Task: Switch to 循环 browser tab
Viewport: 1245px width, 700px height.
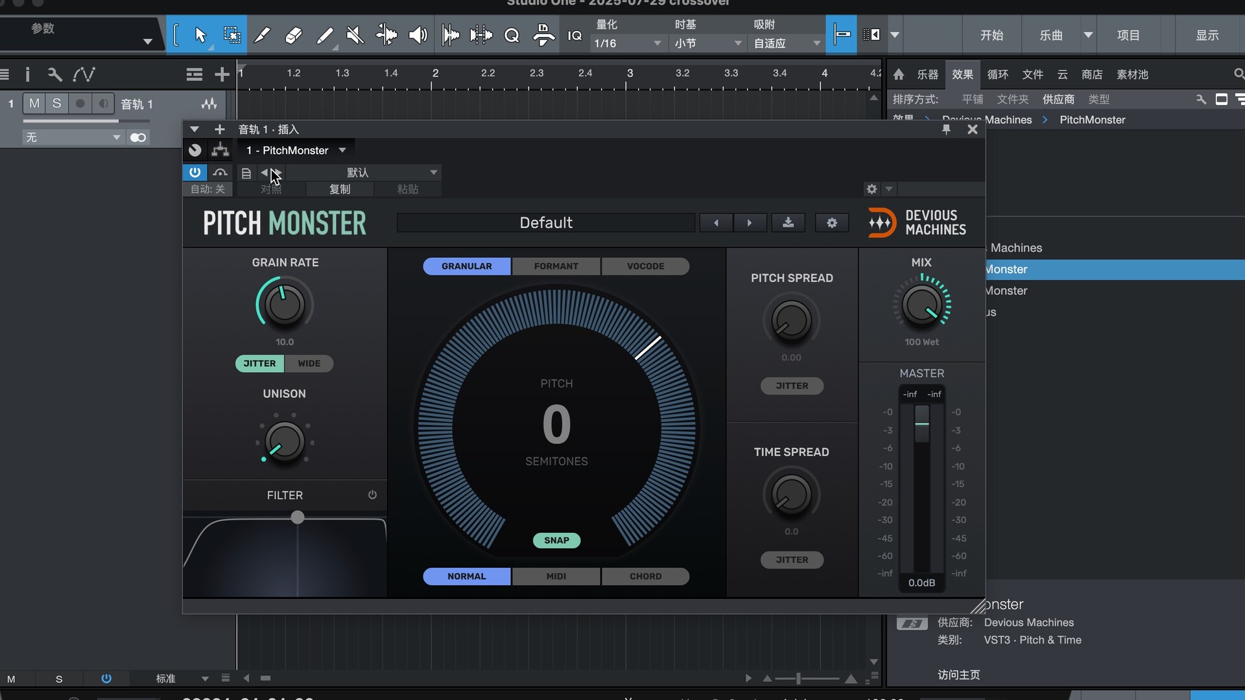Action: point(997,74)
